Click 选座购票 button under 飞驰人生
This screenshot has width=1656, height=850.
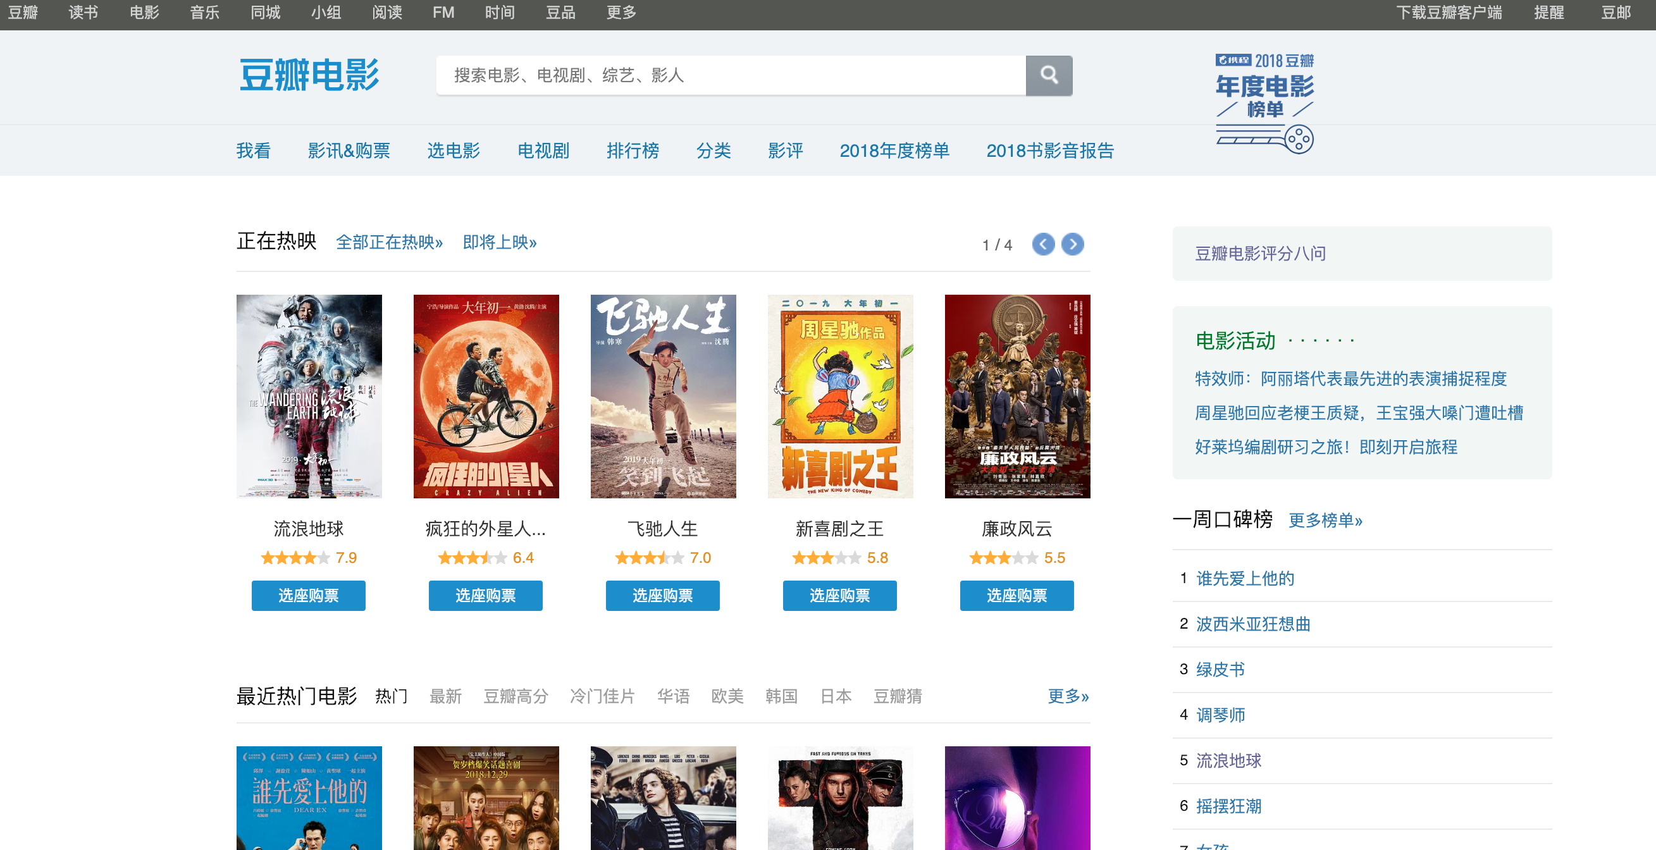click(x=662, y=595)
